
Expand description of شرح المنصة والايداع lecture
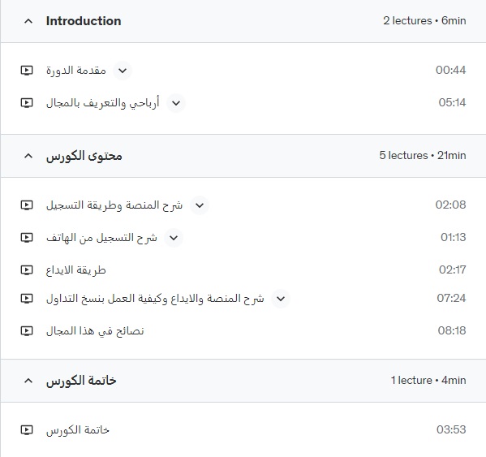(x=281, y=299)
